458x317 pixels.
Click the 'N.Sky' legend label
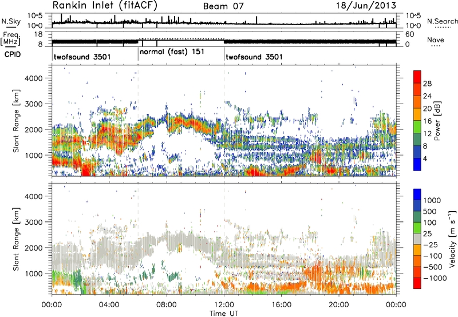11,21
